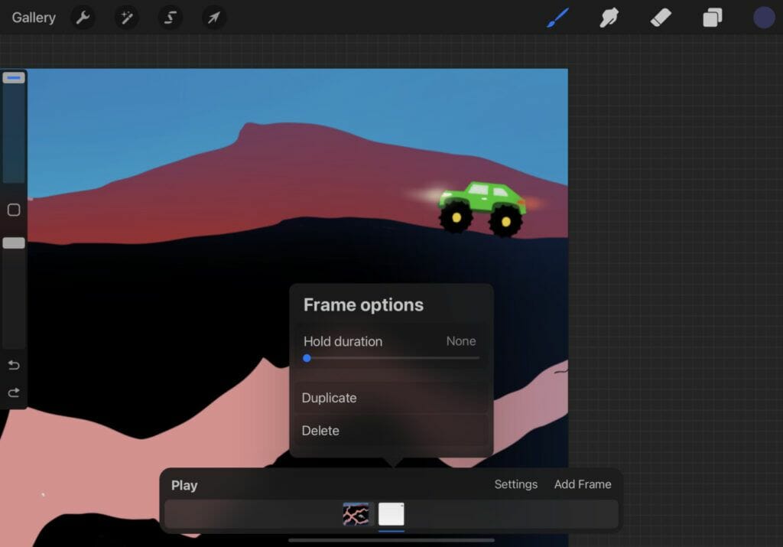Redo the last undone action

(x=14, y=392)
